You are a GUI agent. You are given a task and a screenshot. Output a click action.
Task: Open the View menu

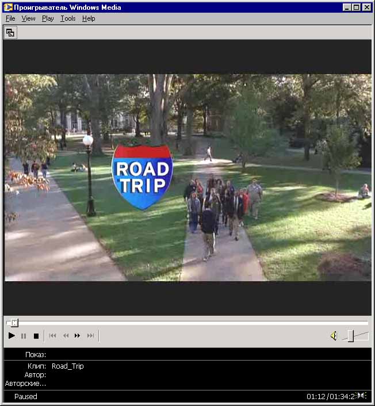pos(29,18)
